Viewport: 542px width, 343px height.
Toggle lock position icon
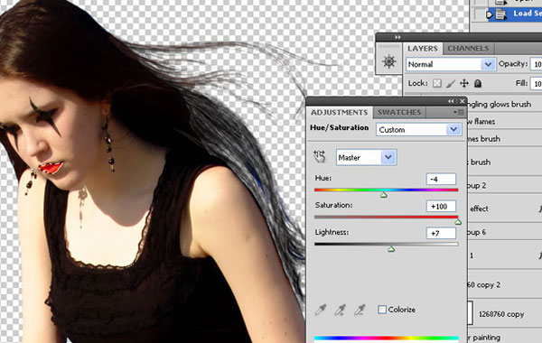point(464,83)
